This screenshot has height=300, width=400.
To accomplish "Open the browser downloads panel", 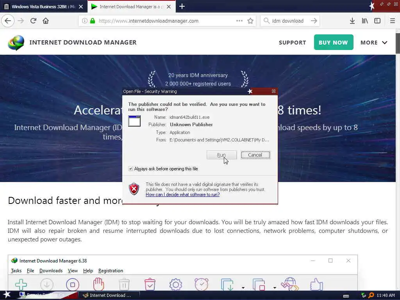I will pos(352,21).
